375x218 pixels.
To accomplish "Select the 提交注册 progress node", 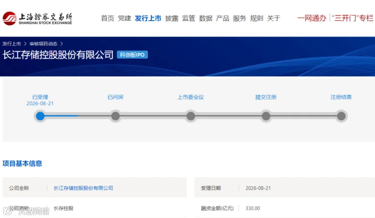I will point(266,116).
